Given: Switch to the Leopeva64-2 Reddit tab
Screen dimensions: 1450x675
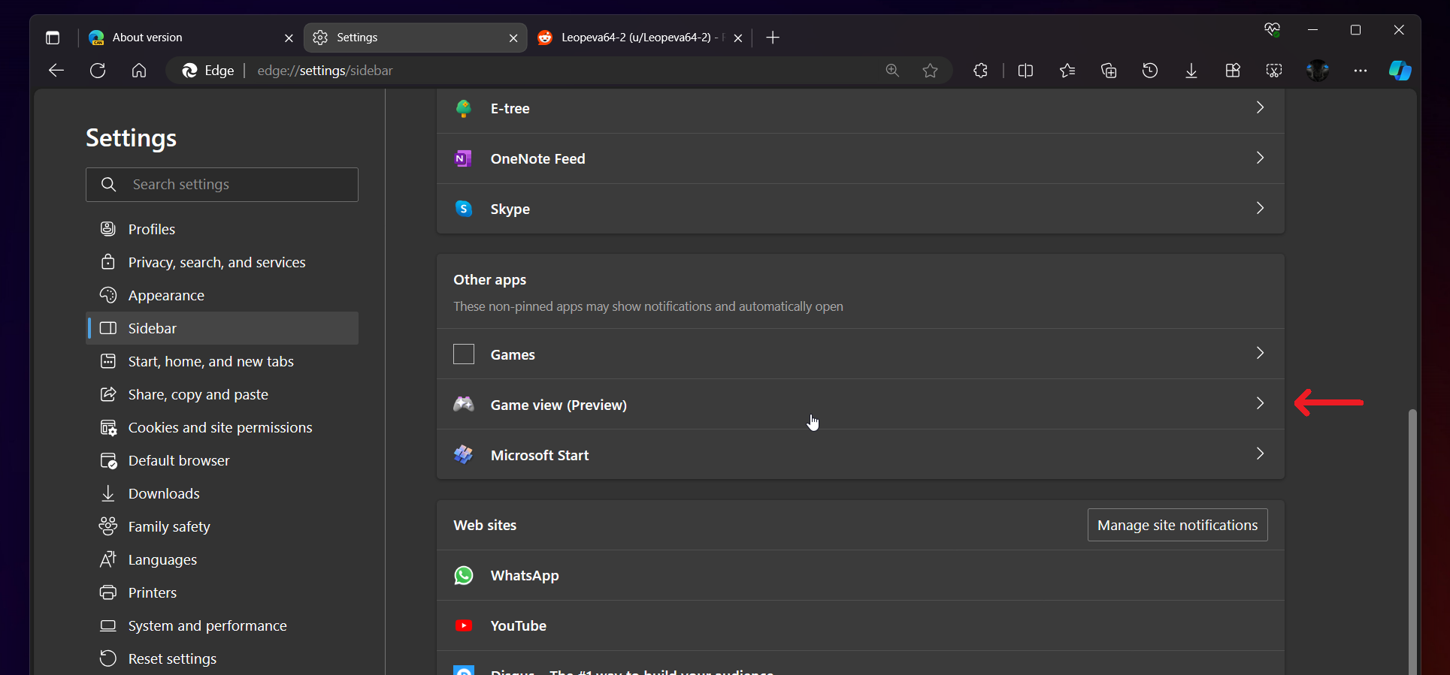Looking at the screenshot, I should pos(640,38).
